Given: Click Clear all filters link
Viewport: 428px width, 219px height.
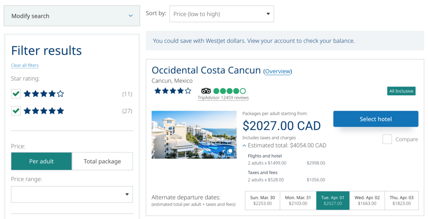Looking at the screenshot, I should [25, 65].
